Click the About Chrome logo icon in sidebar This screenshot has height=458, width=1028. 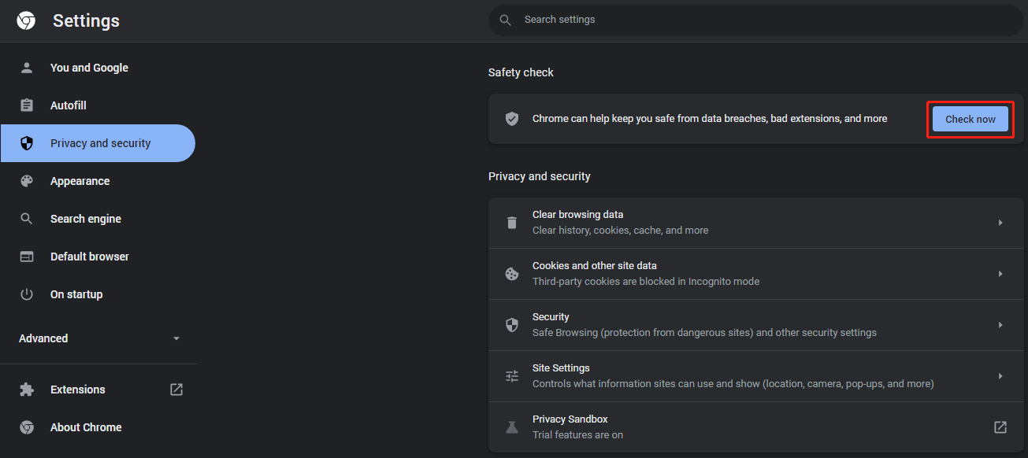(x=27, y=427)
